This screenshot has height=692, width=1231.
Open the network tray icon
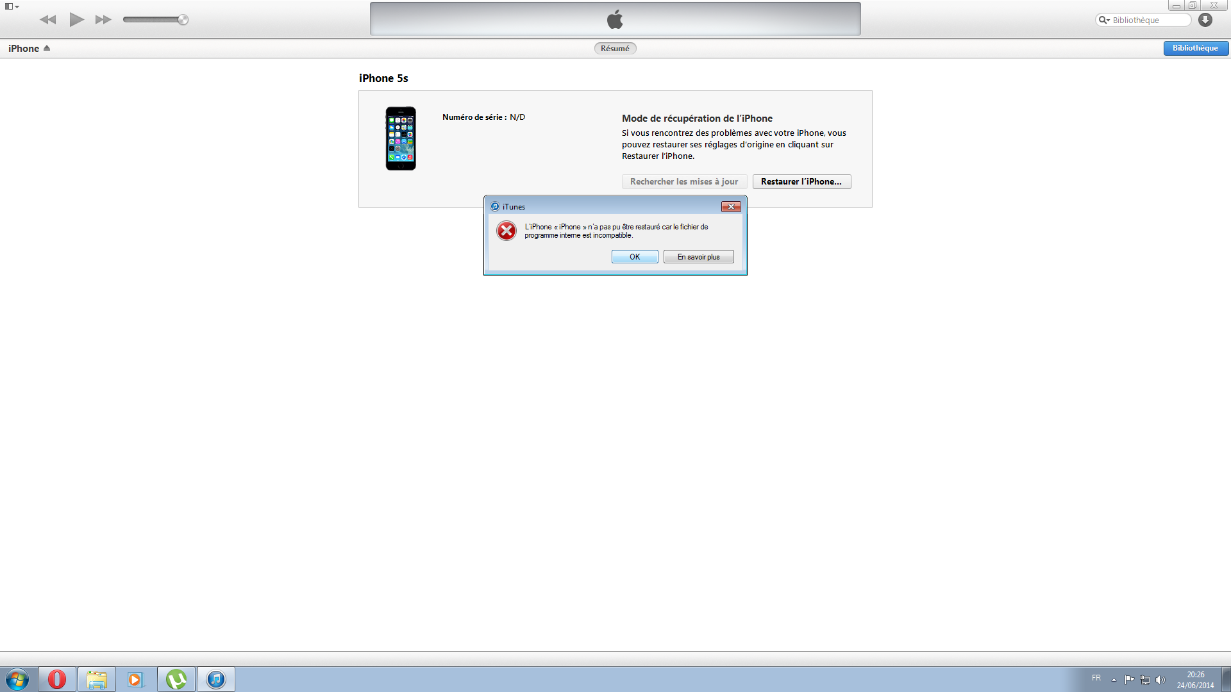point(1145,680)
